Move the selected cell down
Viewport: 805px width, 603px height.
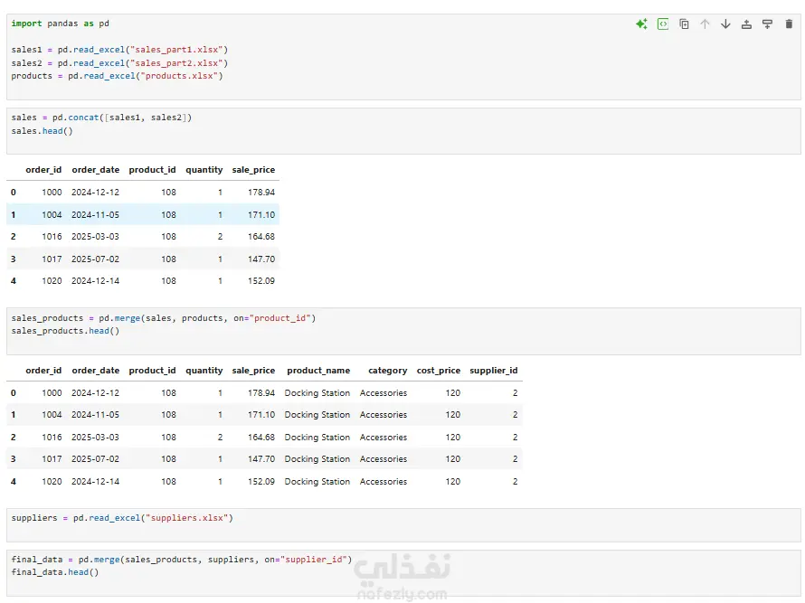click(x=725, y=24)
